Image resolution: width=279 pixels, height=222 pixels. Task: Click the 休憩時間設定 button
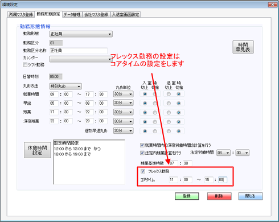[x=38, y=150]
